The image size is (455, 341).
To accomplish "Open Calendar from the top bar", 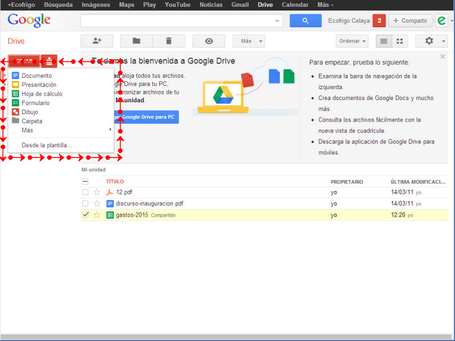I will [295, 5].
